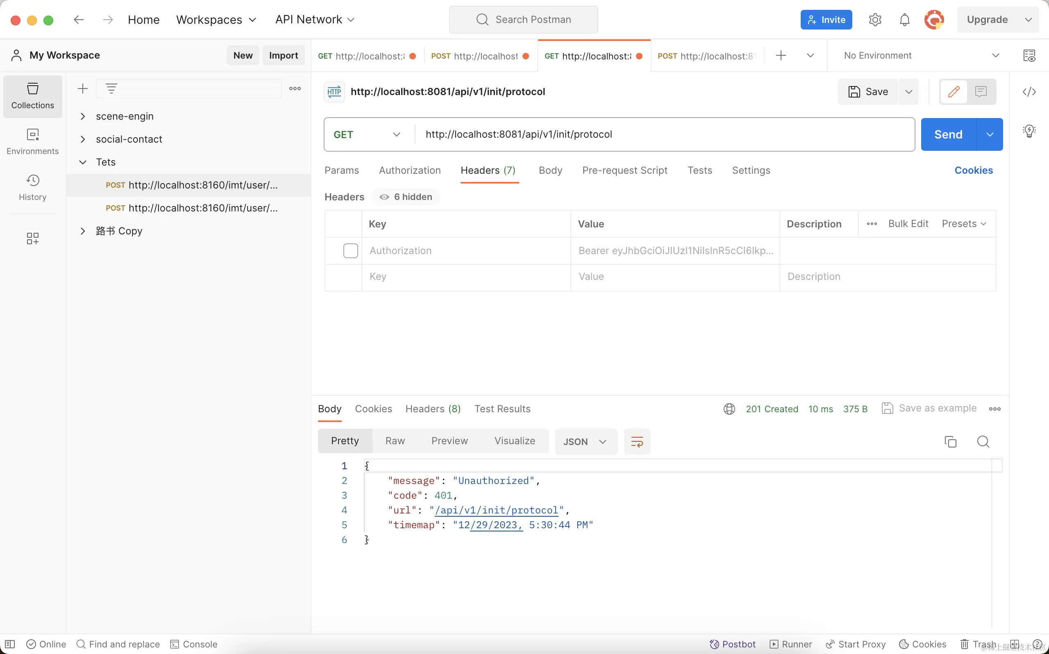Click the Send button
The image size is (1049, 654).
click(948, 134)
